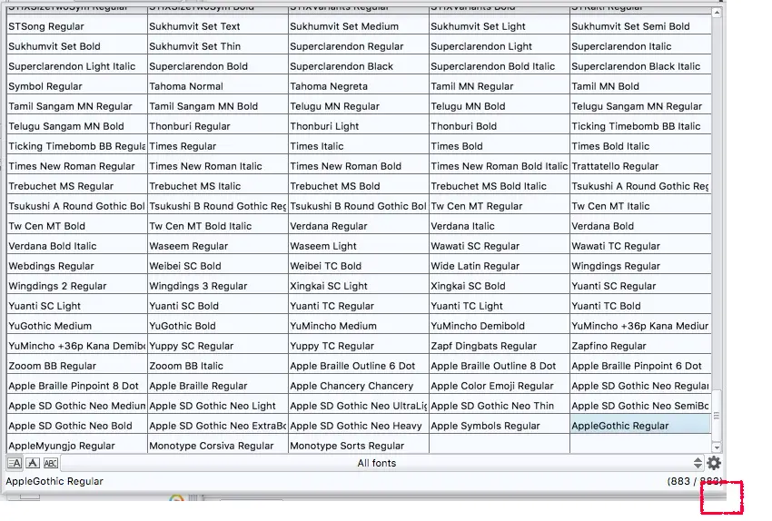Select Apple Chancery Chancery font

[359, 386]
